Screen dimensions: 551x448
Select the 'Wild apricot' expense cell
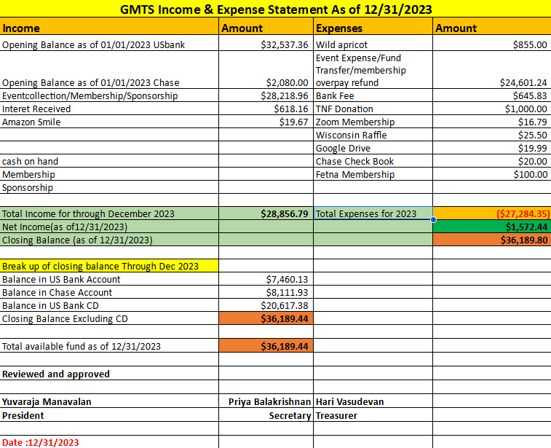pyautogui.click(x=373, y=44)
